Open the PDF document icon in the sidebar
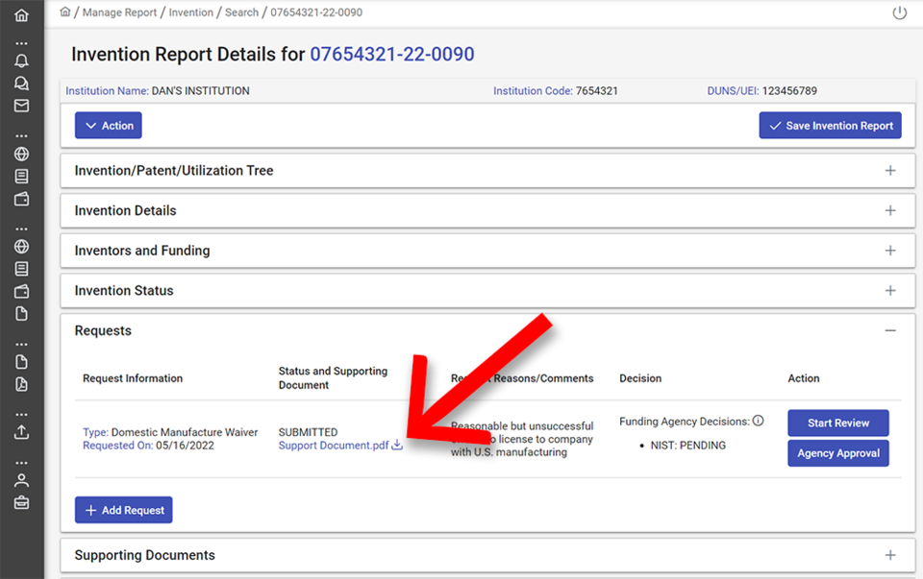 point(21,382)
